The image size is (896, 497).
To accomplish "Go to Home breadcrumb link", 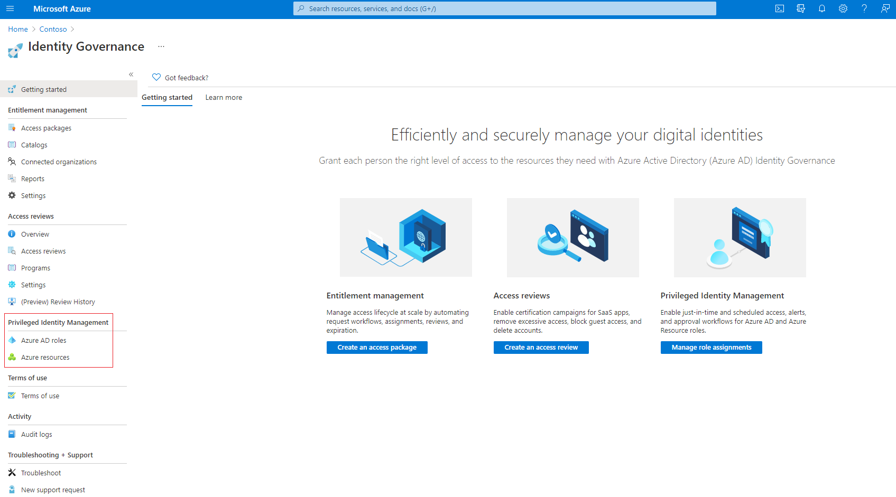I will click(18, 29).
